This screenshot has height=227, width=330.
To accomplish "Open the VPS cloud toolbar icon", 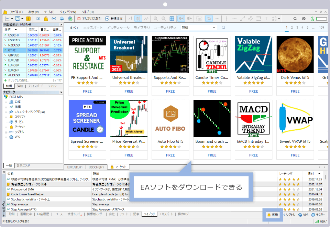I will [62, 19].
